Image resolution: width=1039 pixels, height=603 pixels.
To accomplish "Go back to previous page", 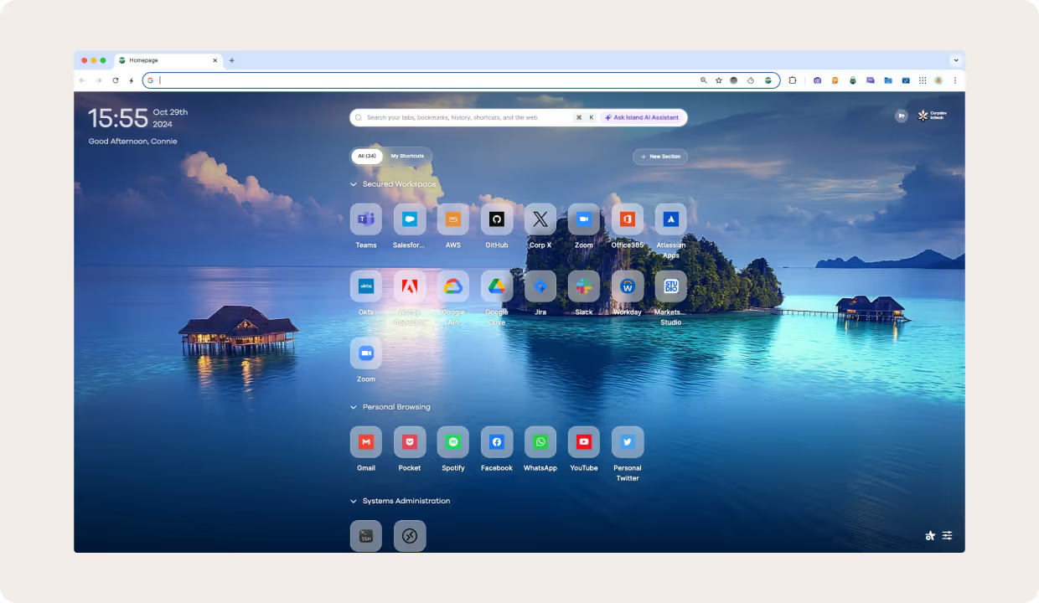I will point(82,80).
